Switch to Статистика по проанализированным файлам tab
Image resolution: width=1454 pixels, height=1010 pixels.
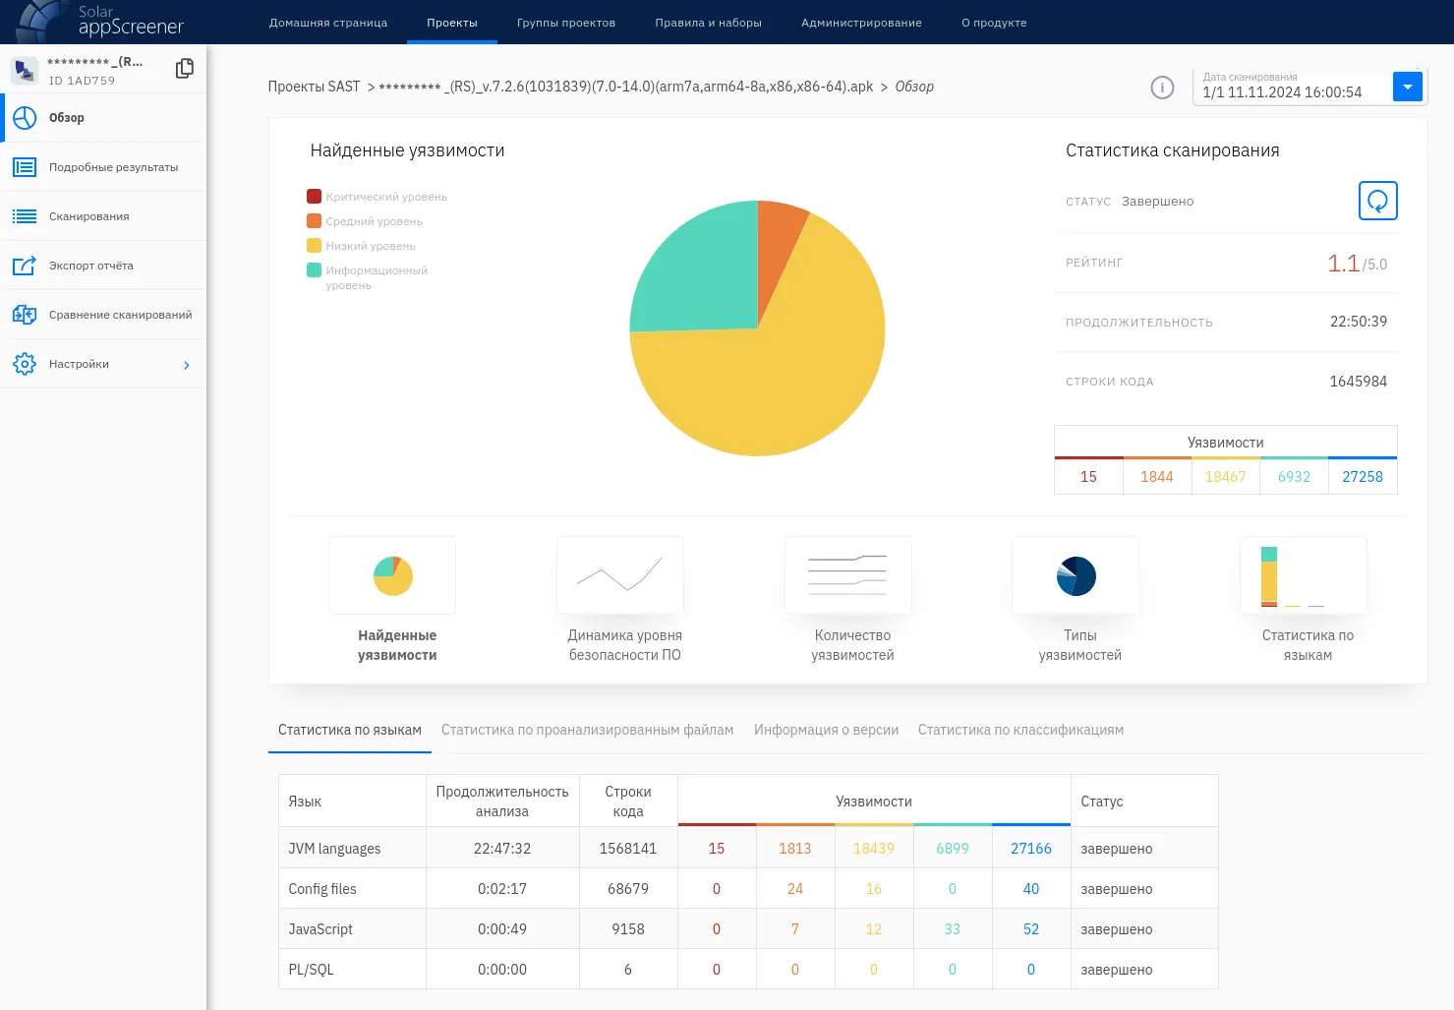pyautogui.click(x=587, y=730)
